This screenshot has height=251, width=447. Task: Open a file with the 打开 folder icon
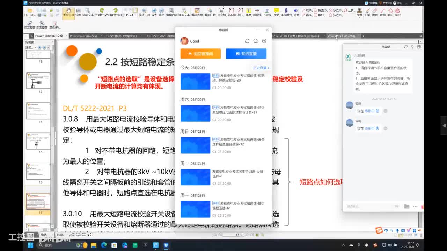click(x=29, y=13)
